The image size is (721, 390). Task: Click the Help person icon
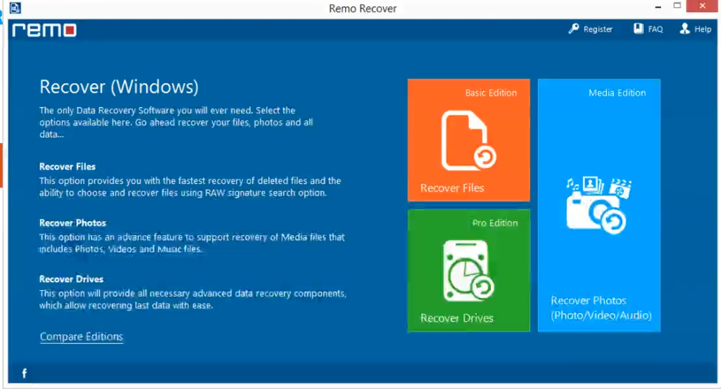tap(684, 30)
